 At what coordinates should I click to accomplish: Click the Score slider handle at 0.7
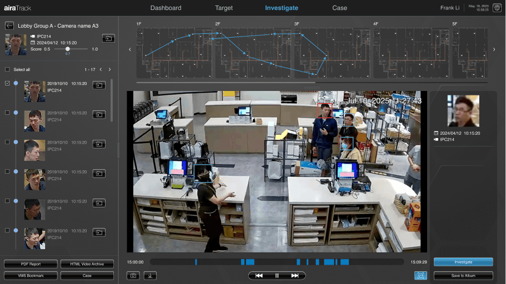[68, 49]
